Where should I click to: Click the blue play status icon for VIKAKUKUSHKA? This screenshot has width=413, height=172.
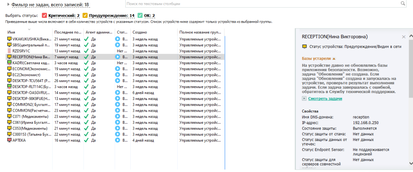117,39
